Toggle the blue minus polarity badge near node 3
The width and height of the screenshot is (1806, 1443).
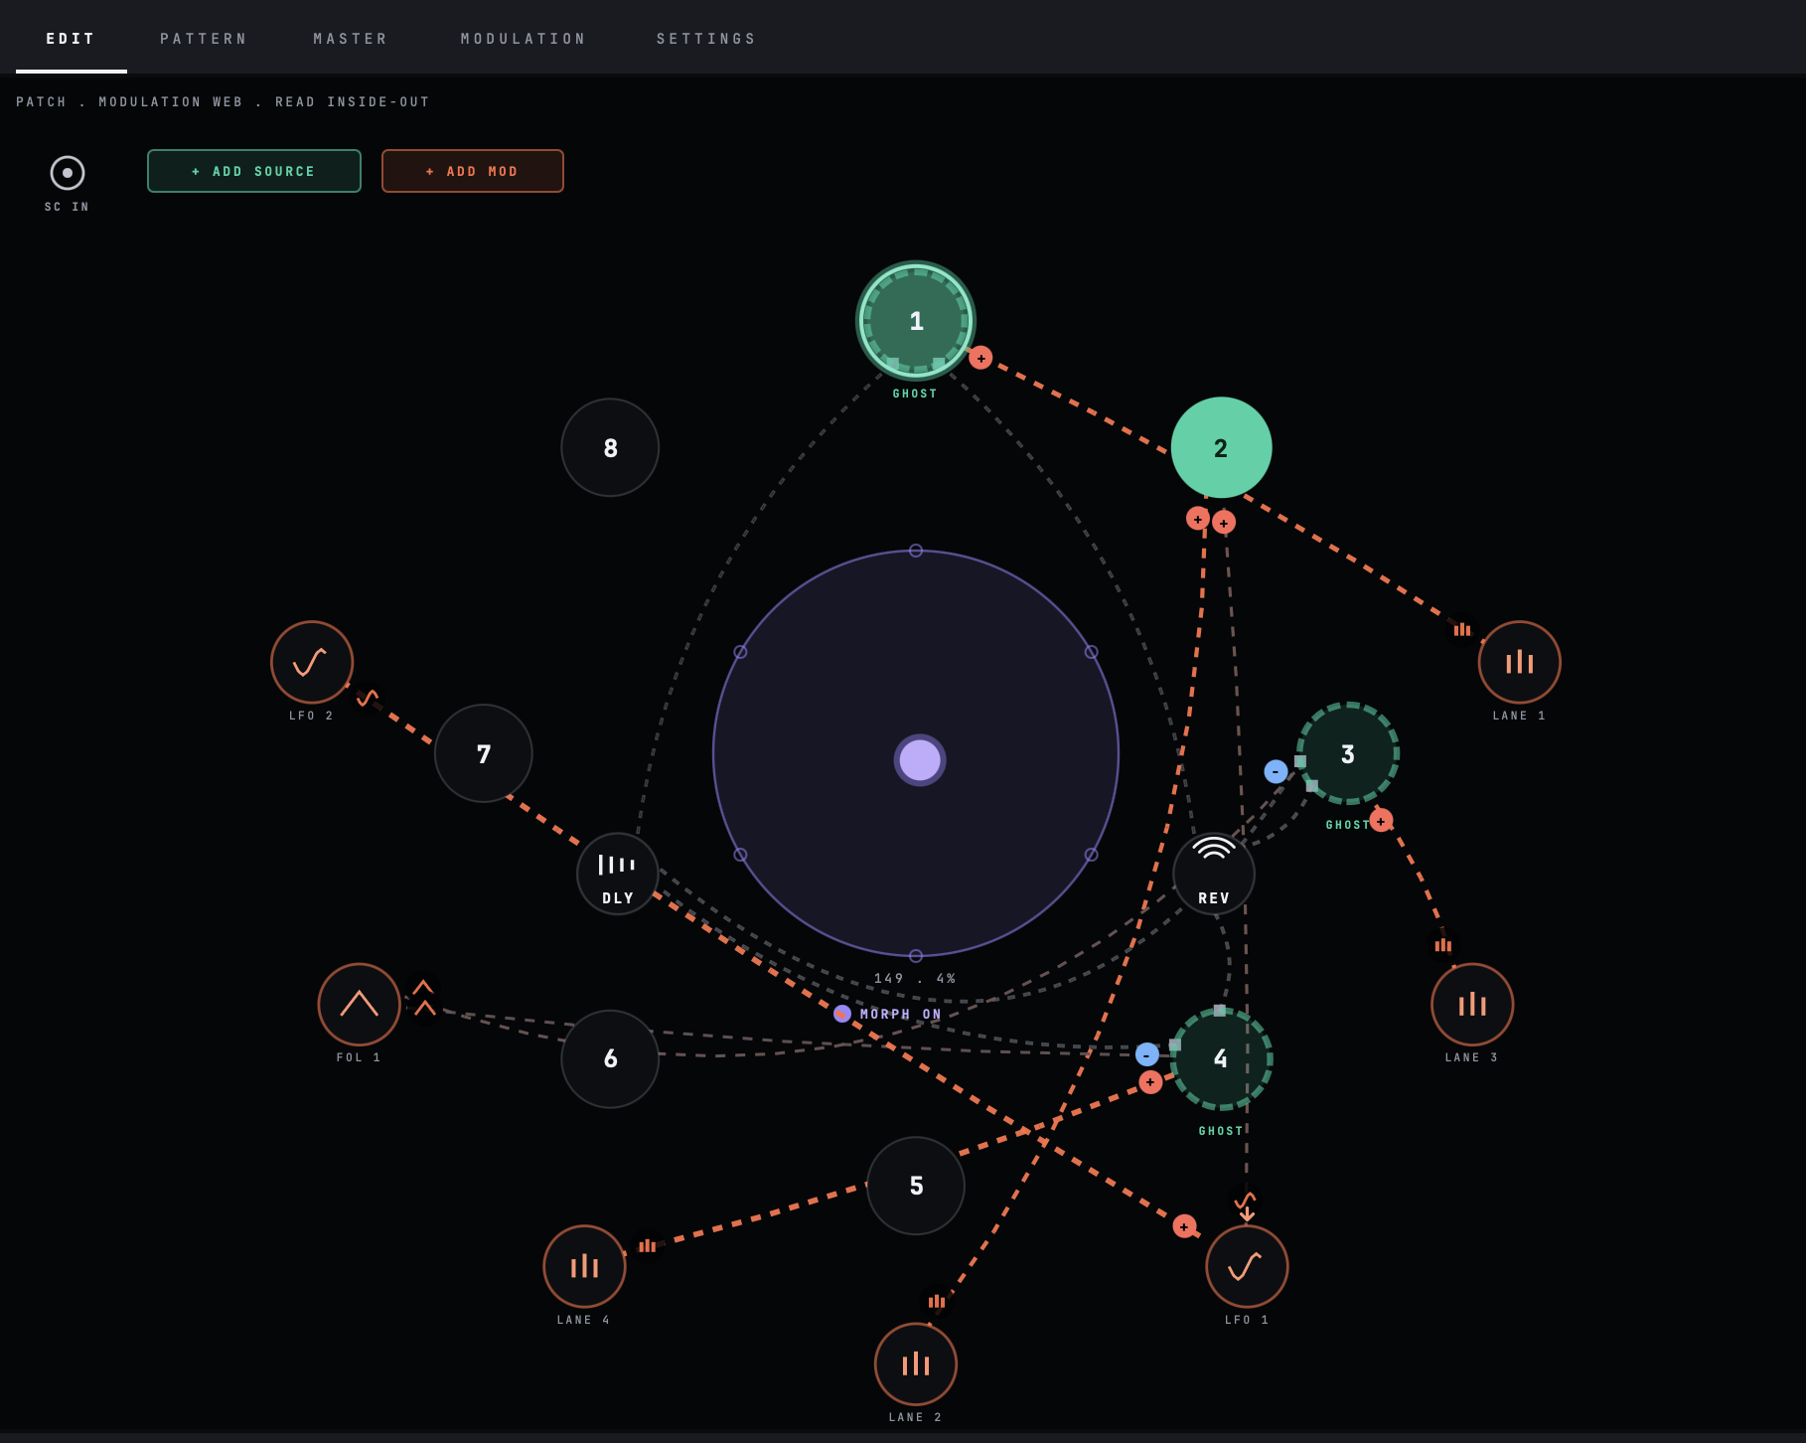1276,771
